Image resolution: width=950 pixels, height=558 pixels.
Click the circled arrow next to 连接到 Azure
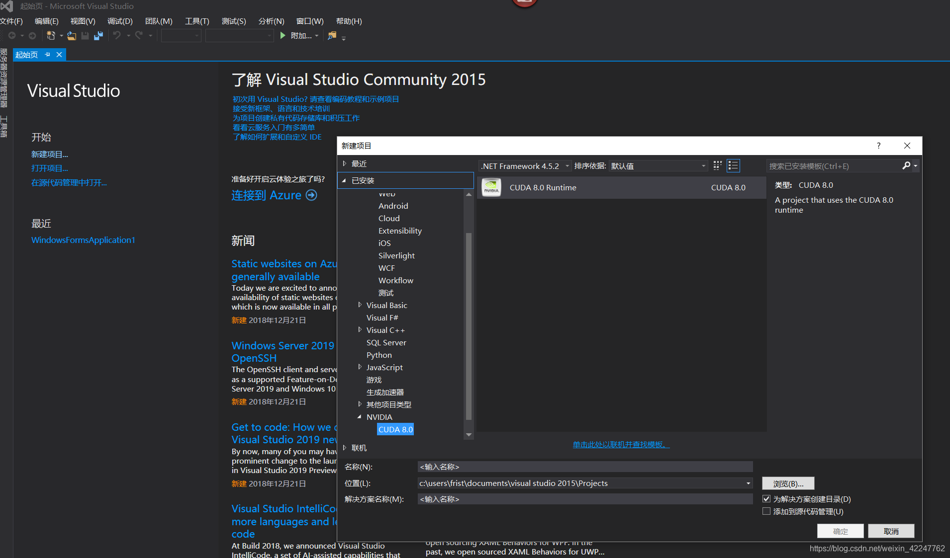coord(311,195)
